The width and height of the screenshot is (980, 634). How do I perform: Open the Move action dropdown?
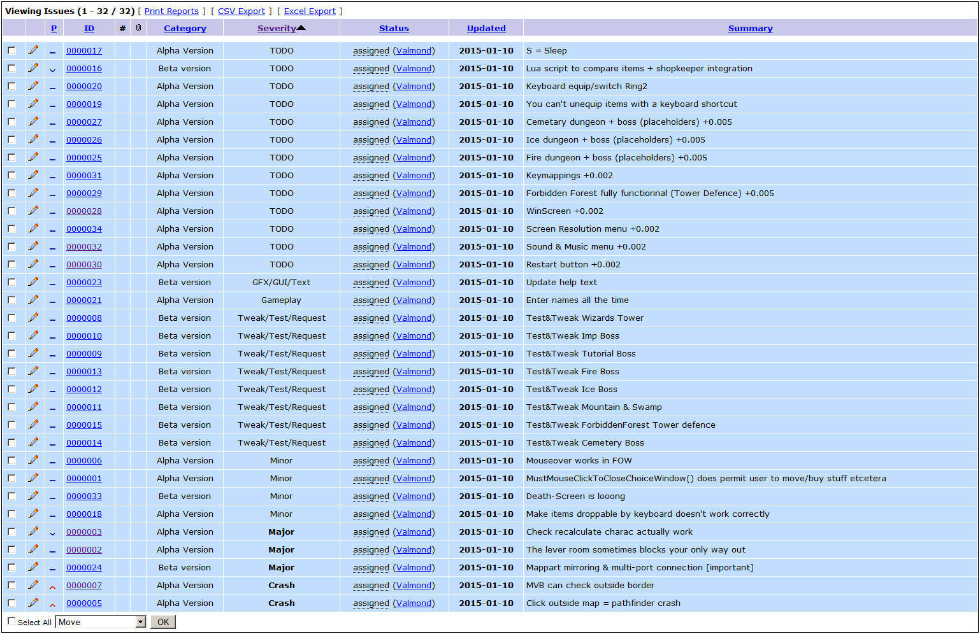(101, 622)
